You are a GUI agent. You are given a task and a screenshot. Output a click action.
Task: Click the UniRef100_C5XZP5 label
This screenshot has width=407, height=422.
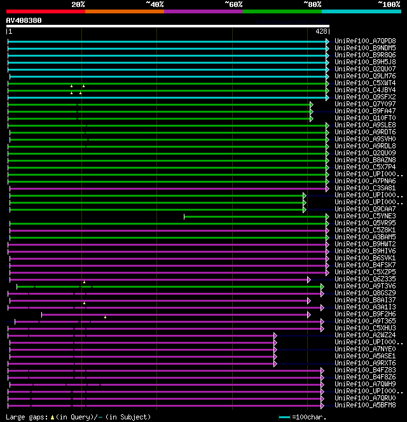[x=365, y=272]
